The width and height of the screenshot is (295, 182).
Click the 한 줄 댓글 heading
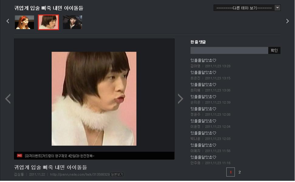(x=198, y=42)
